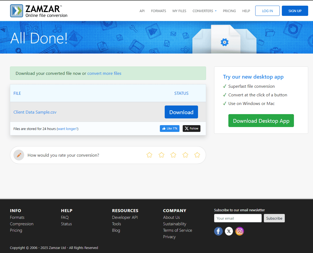Open the X social icon in footer

(x=229, y=231)
